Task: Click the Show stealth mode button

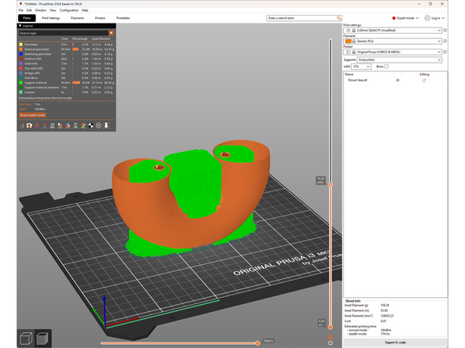Action: click(32, 115)
